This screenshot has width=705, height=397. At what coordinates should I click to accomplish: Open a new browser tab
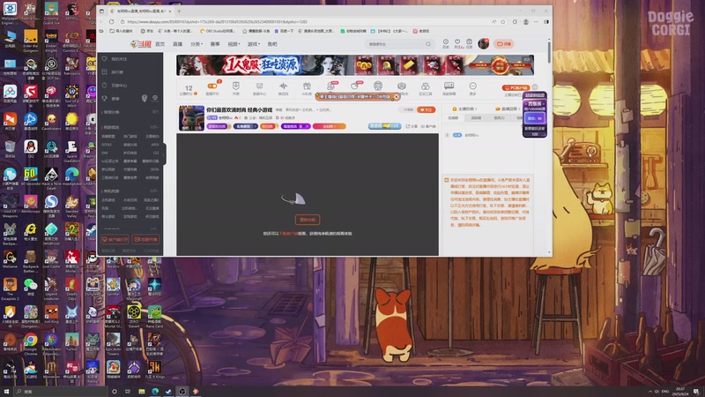[x=179, y=11]
